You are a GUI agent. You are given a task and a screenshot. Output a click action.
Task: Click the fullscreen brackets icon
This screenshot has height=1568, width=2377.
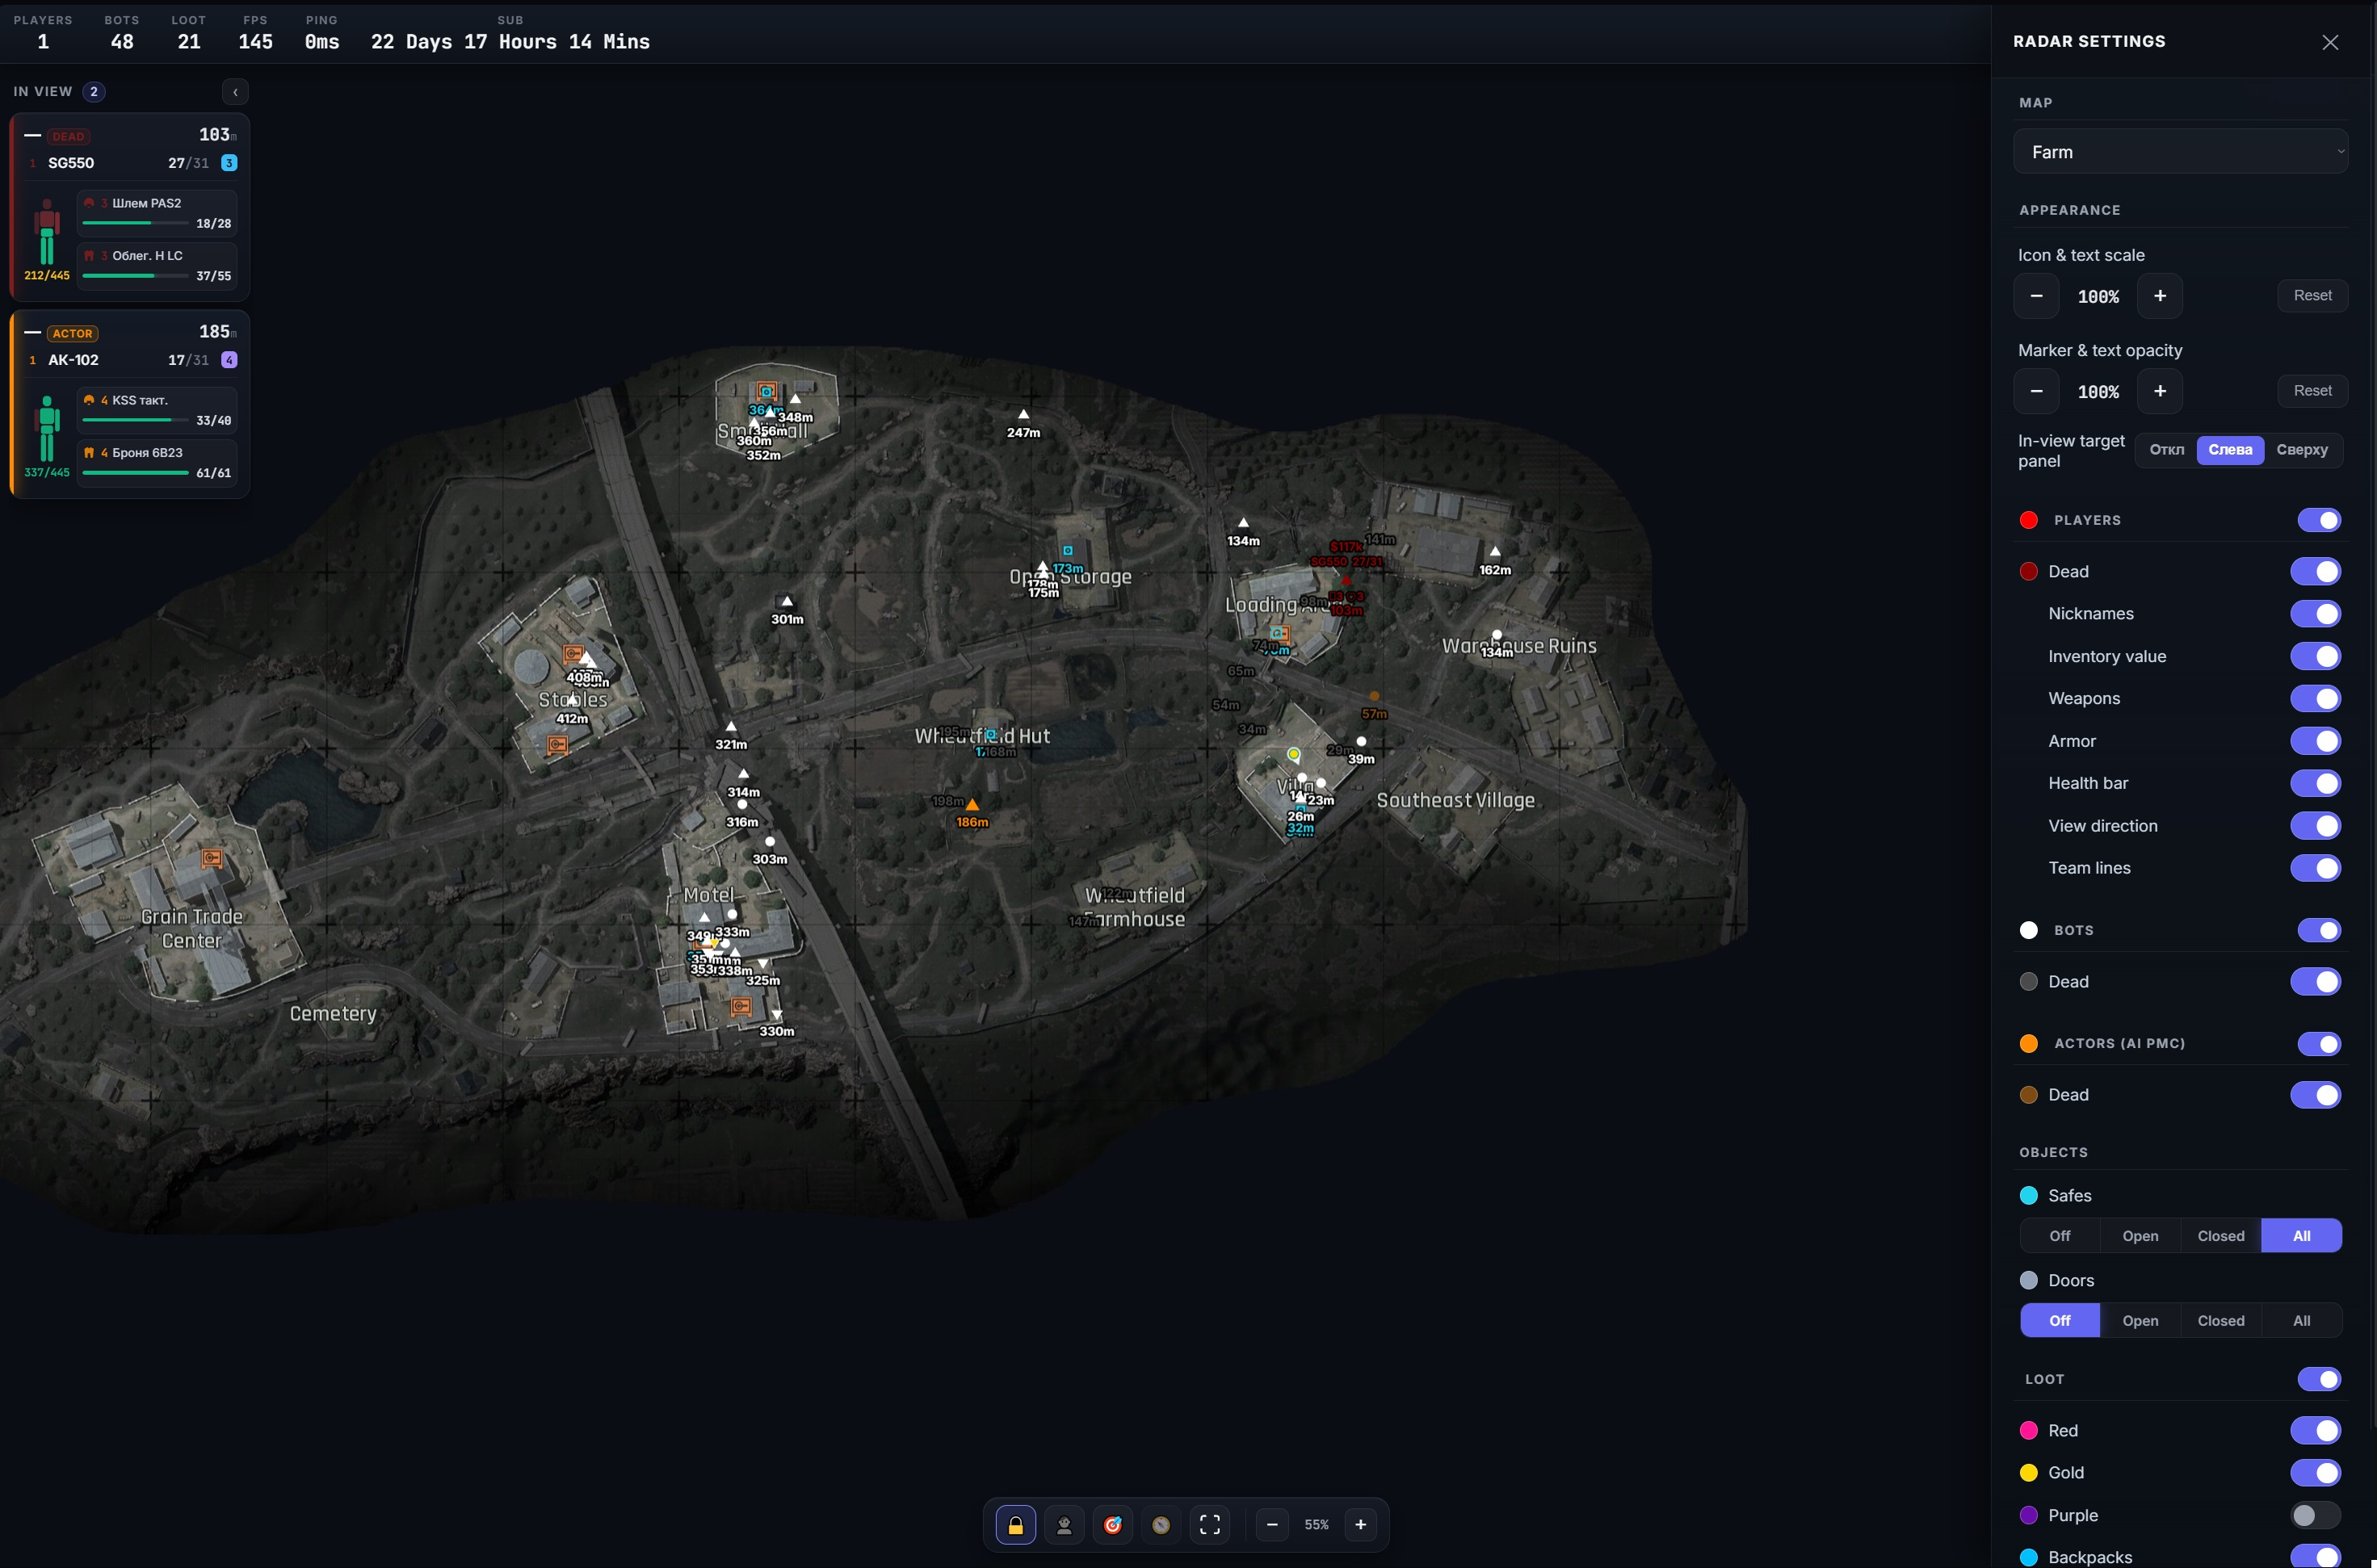pyautogui.click(x=1210, y=1525)
